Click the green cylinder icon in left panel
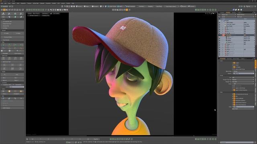 [x=15, y=17]
